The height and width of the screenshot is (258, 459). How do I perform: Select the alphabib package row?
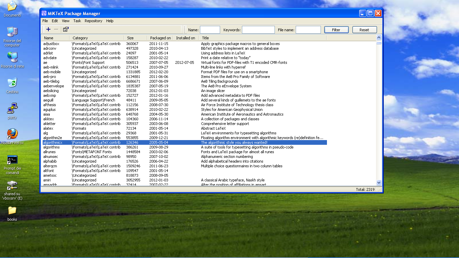pyautogui.click(x=184, y=161)
